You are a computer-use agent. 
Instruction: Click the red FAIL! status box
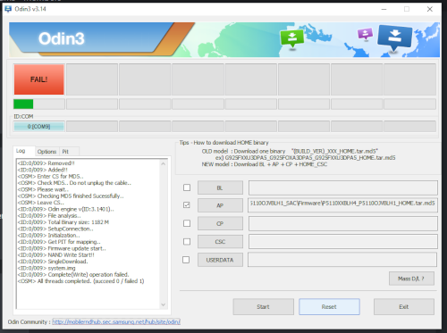[x=39, y=79]
